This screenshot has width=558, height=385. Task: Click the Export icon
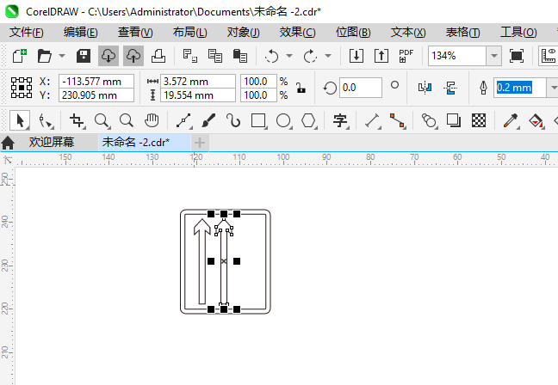[x=381, y=56]
